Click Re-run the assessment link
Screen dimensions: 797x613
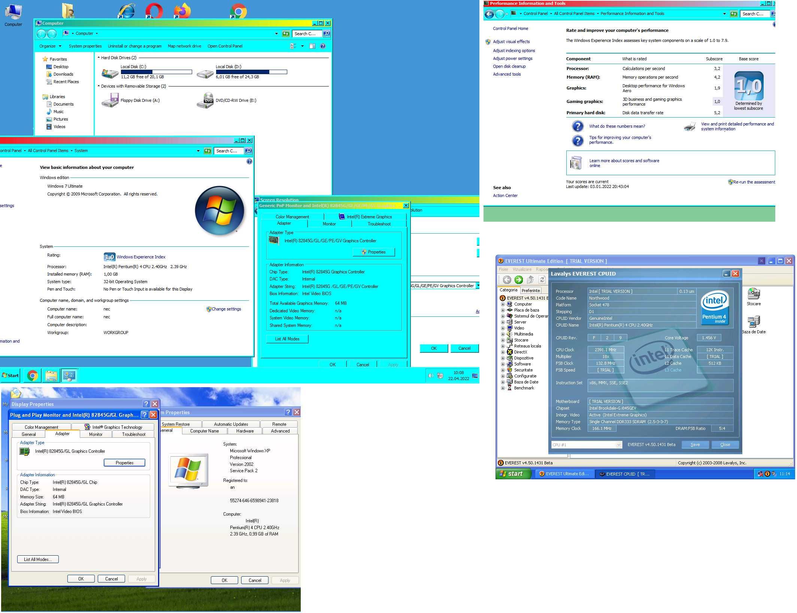click(754, 182)
